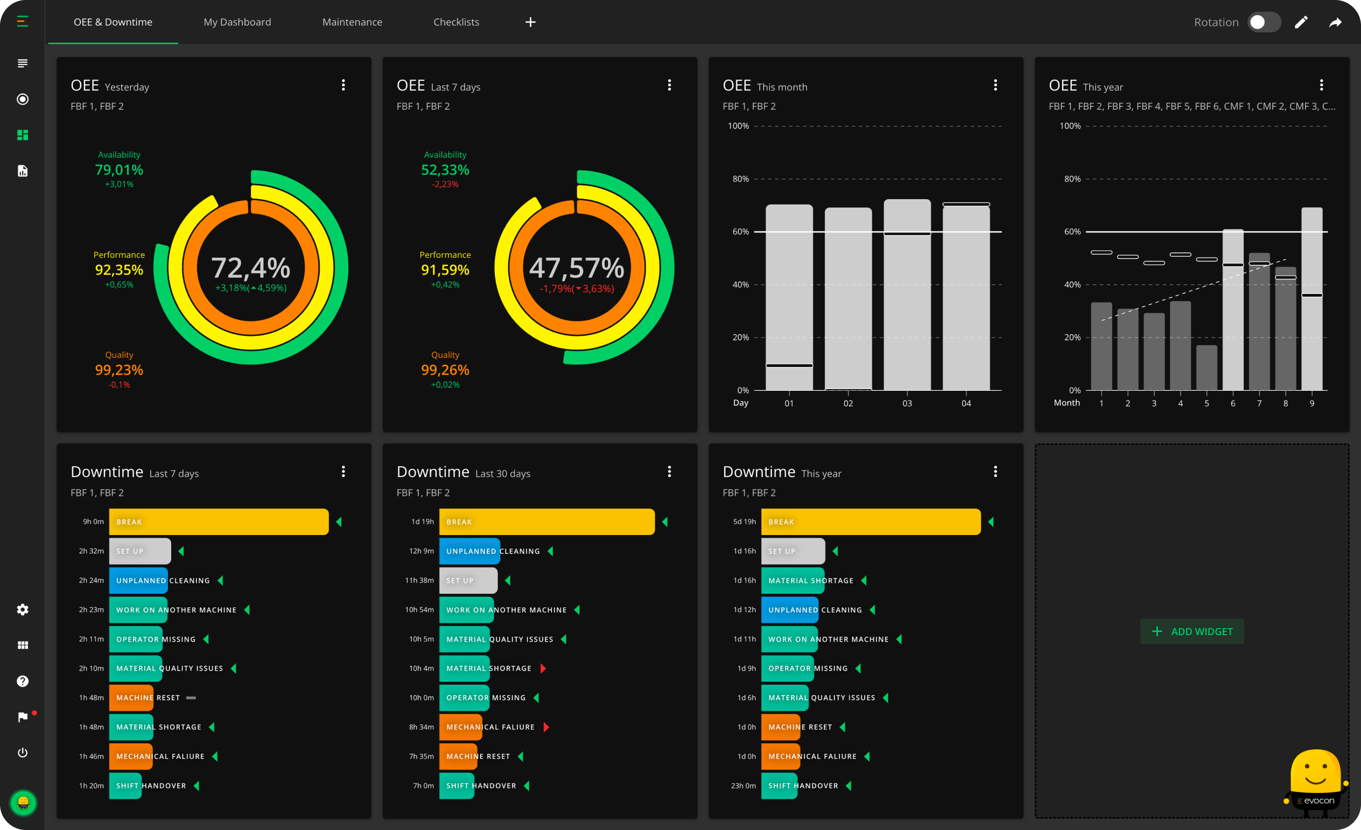Click month 6 bar in OEE This year
The width and height of the screenshot is (1361, 830).
(x=1233, y=310)
